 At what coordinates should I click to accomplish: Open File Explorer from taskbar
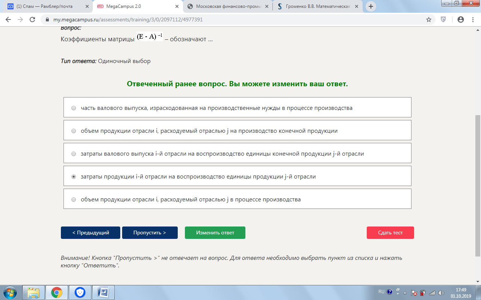click(33, 292)
